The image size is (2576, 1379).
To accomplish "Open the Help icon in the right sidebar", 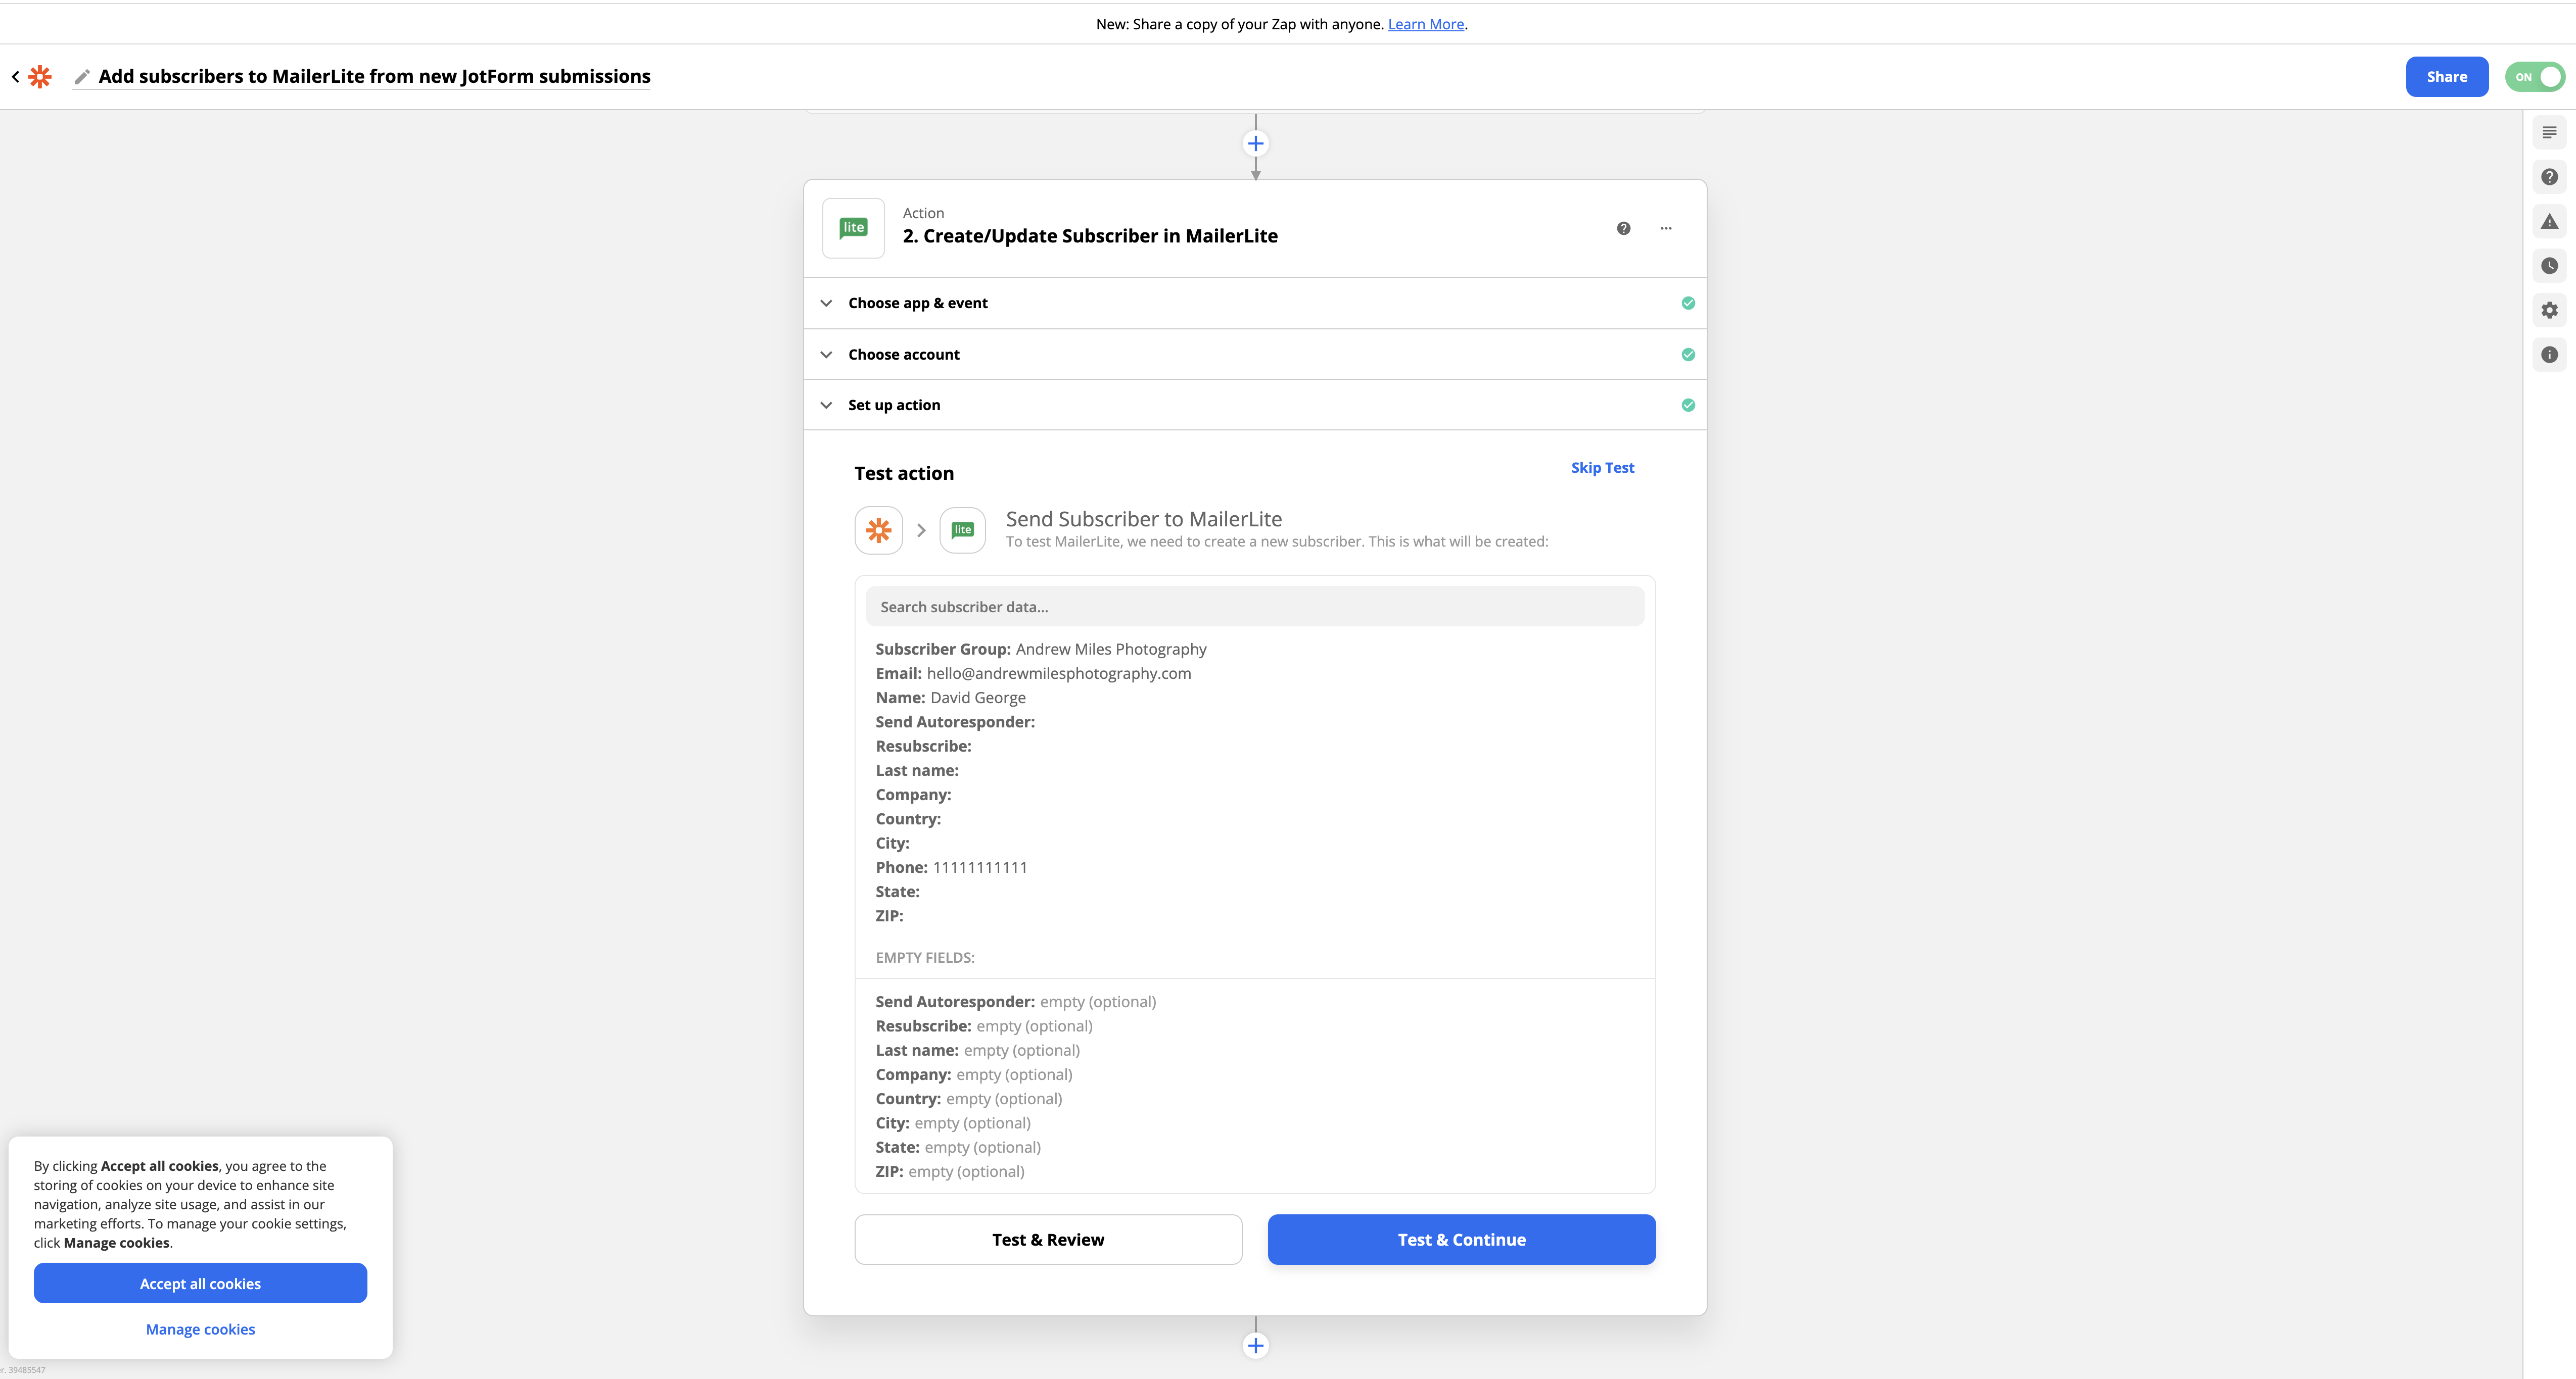I will (2549, 176).
